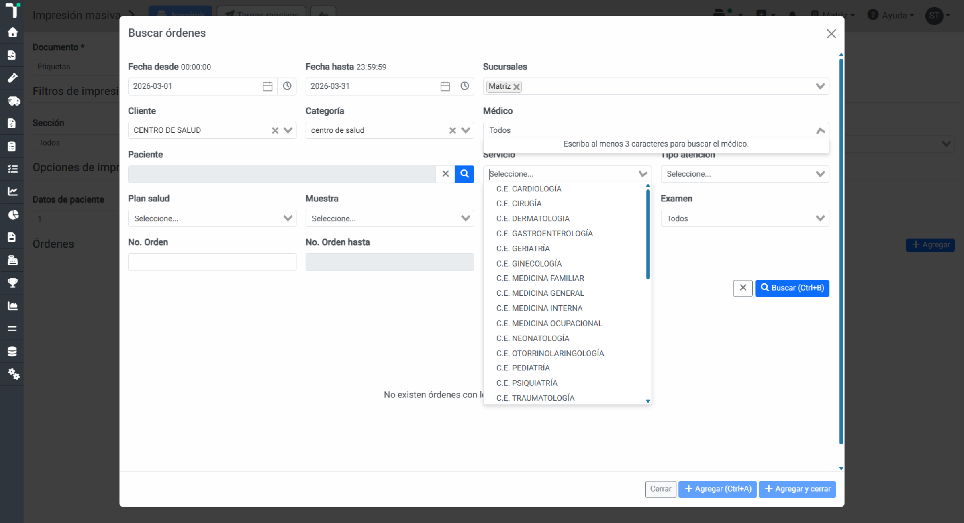Click the No. Orden input field

[212, 262]
